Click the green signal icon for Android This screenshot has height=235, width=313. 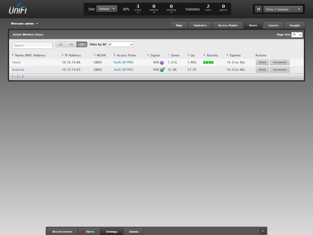tap(162, 70)
